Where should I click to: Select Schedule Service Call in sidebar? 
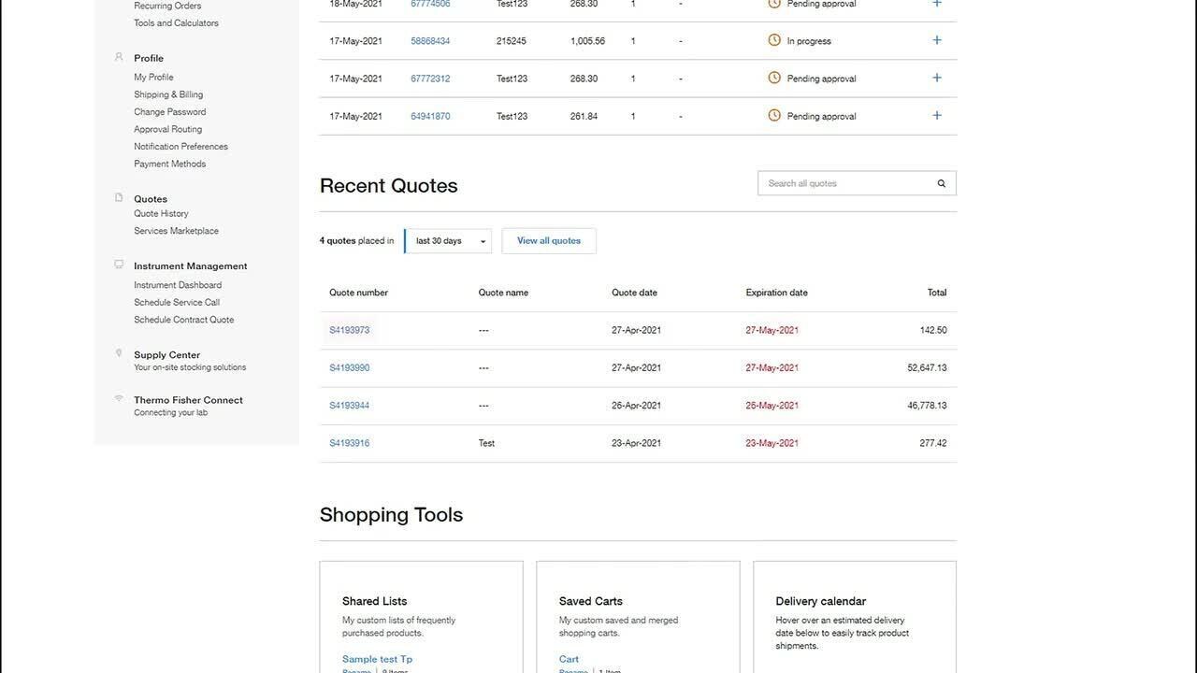click(x=177, y=303)
